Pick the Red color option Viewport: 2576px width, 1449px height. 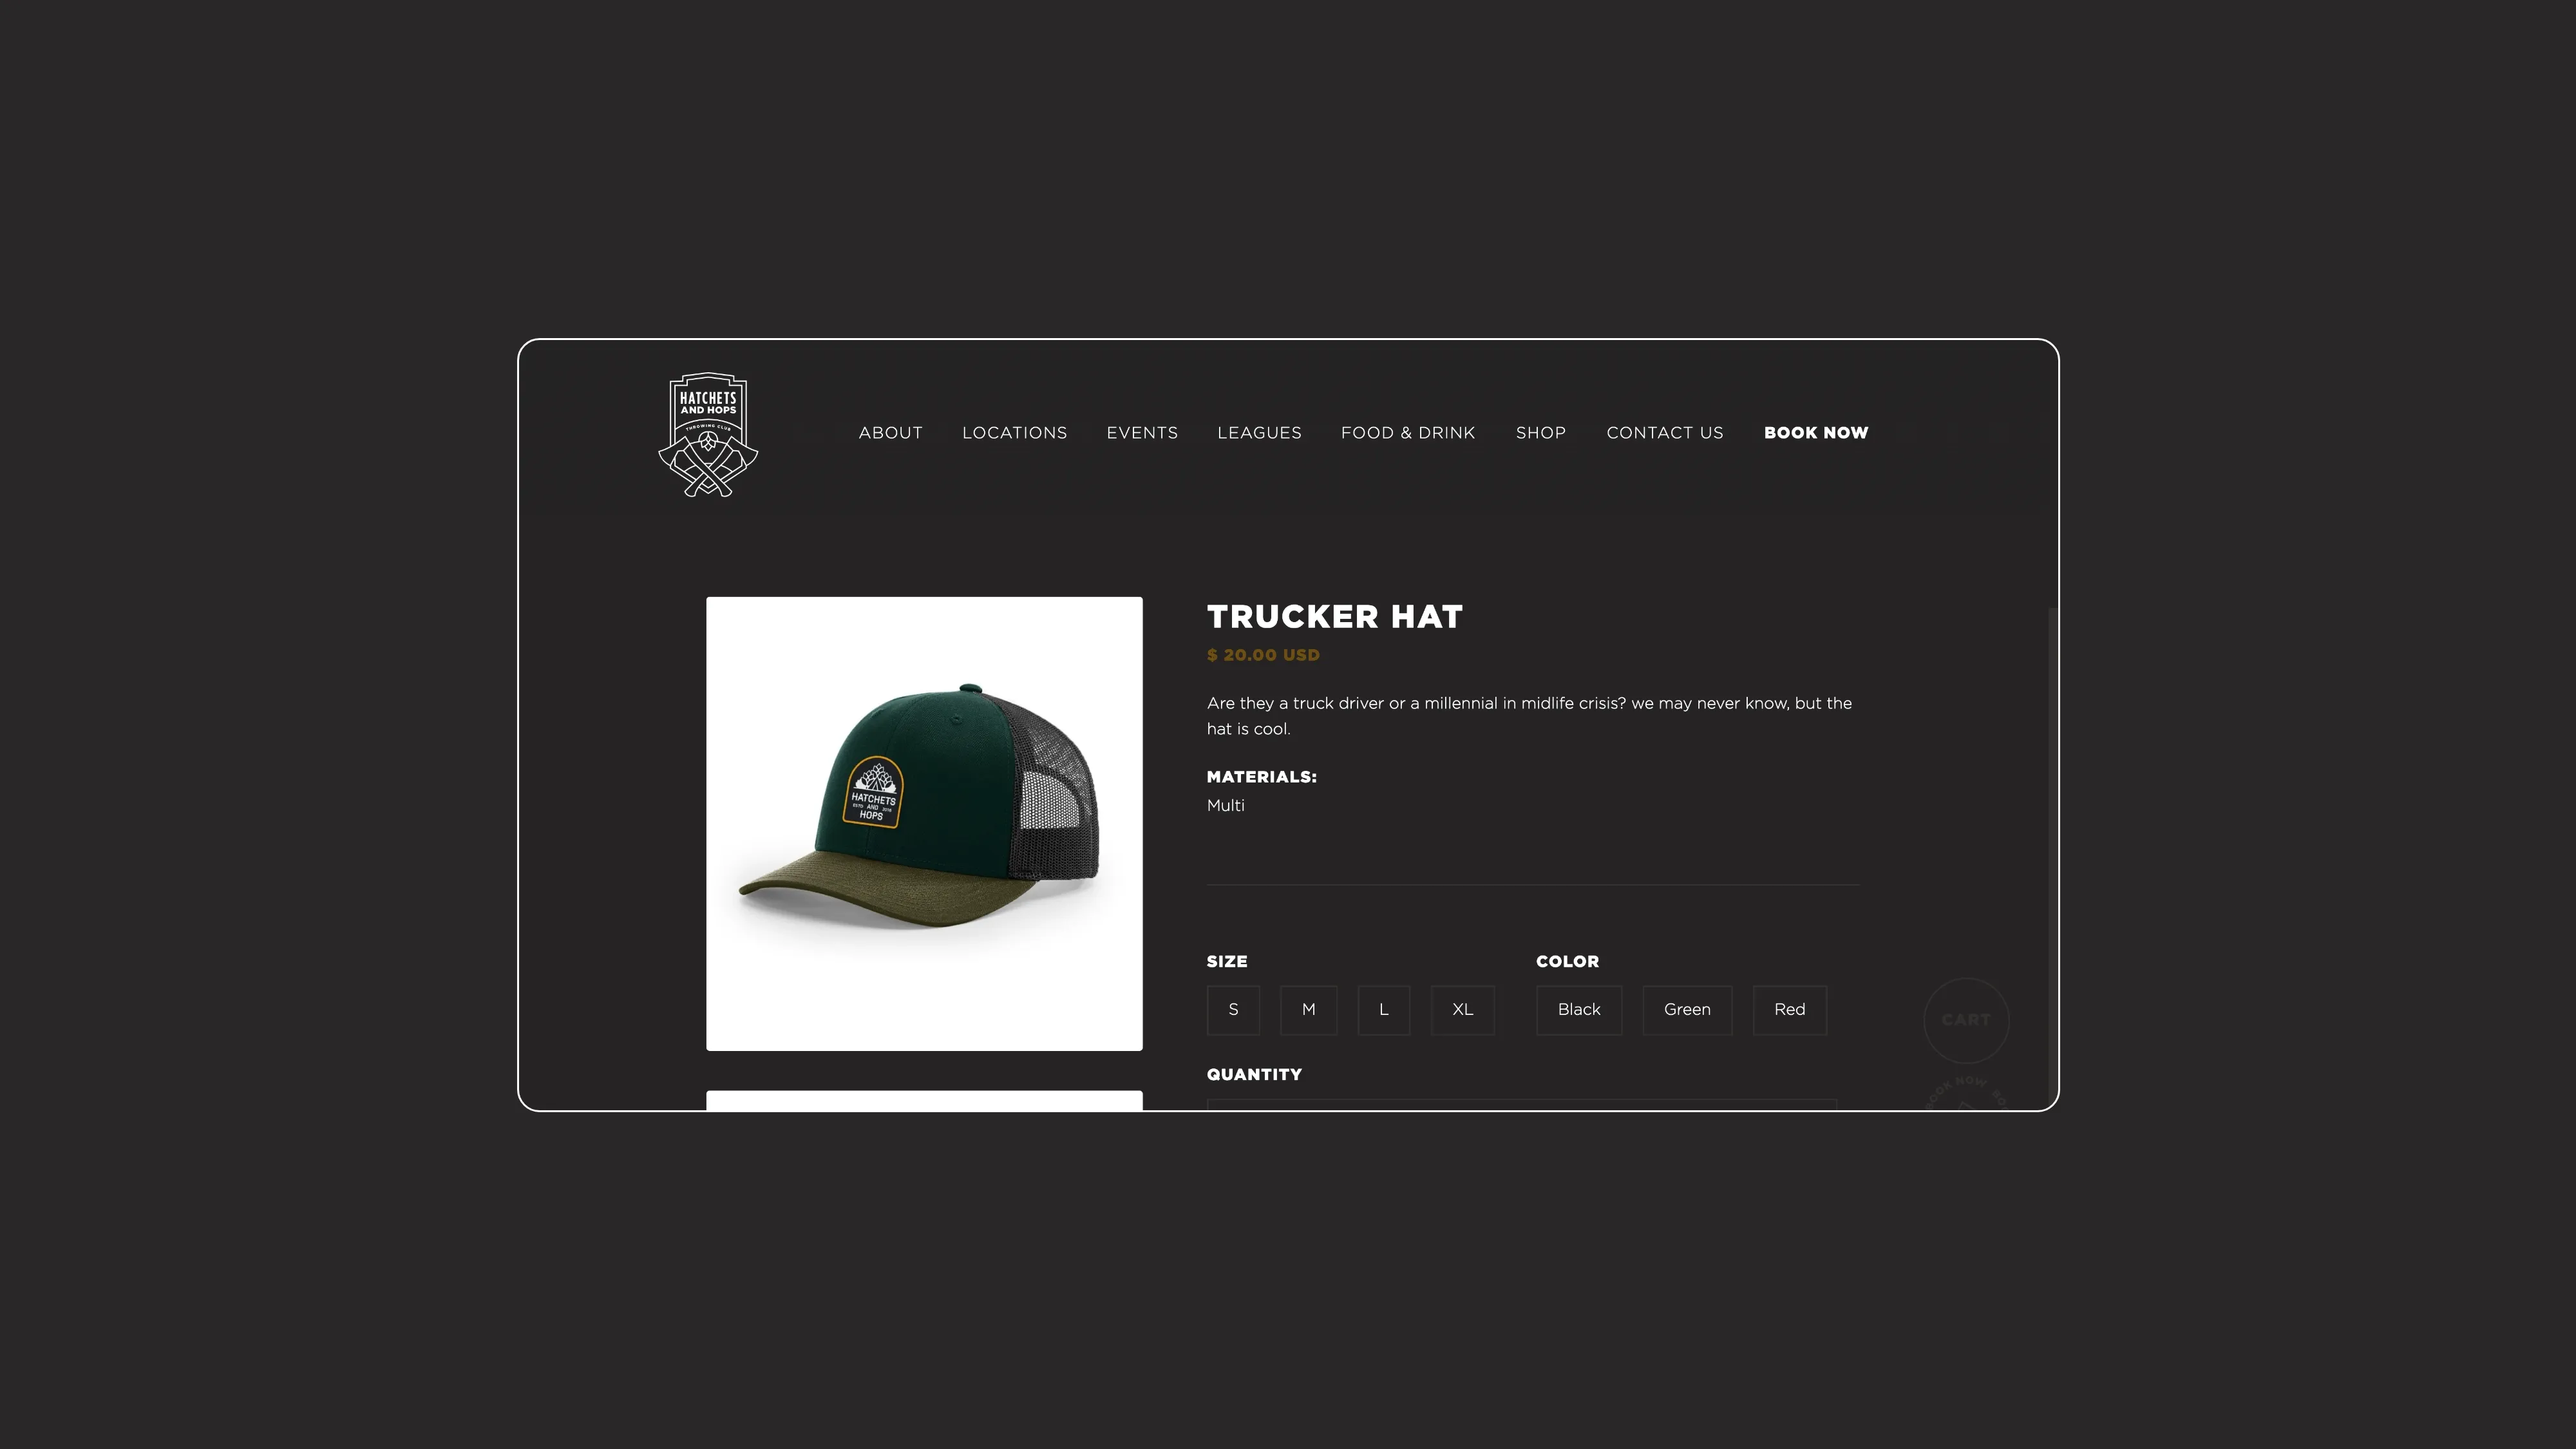[x=1789, y=1010]
